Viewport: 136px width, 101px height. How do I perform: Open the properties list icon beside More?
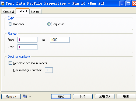25,96
